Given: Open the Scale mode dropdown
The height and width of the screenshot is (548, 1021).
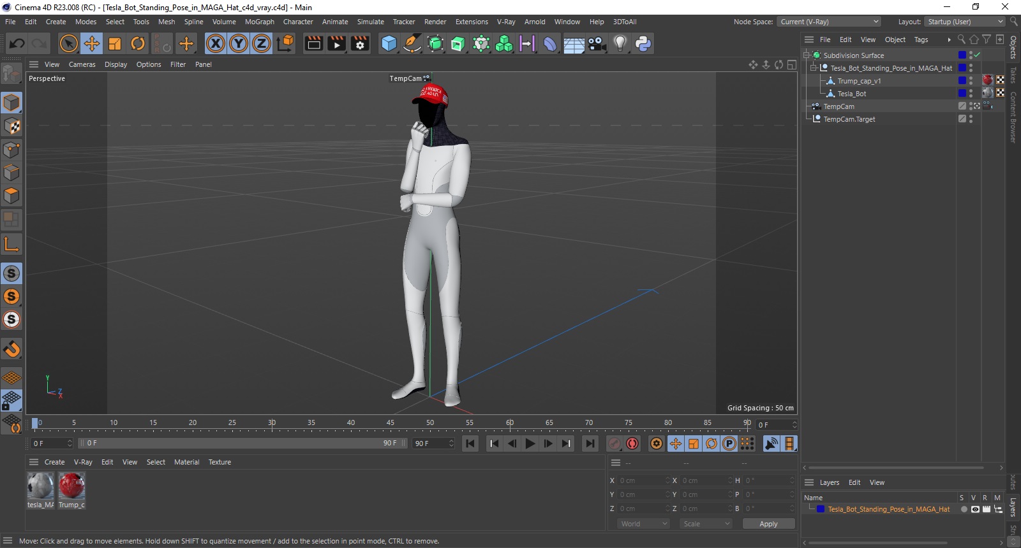Looking at the screenshot, I should (x=706, y=524).
